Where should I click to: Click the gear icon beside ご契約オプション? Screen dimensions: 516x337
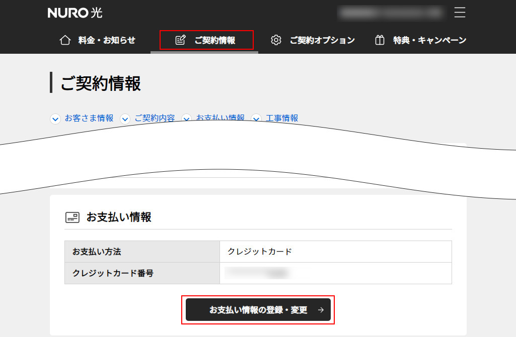coord(276,40)
